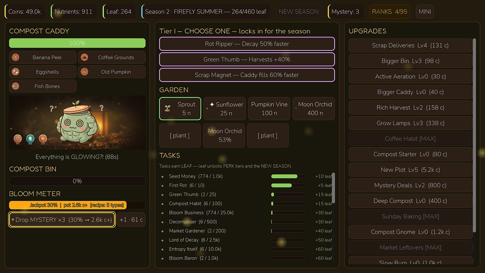Click the Fish Bones scrap icon
Screen dimensions: 485x273
point(16,86)
